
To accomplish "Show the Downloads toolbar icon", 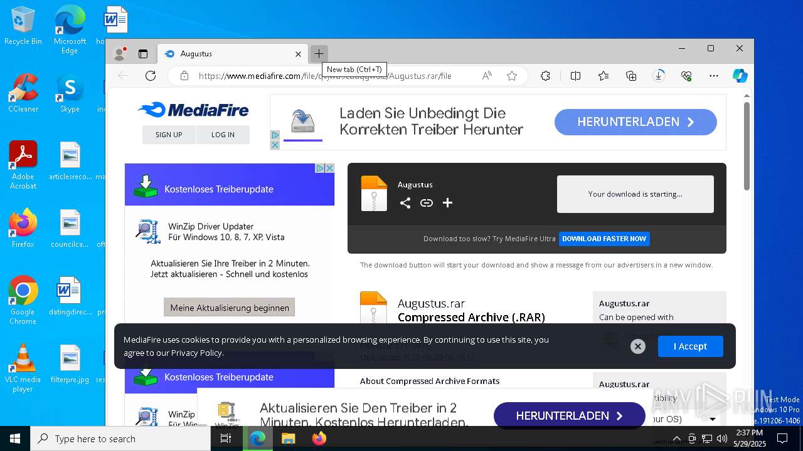I will [x=659, y=76].
